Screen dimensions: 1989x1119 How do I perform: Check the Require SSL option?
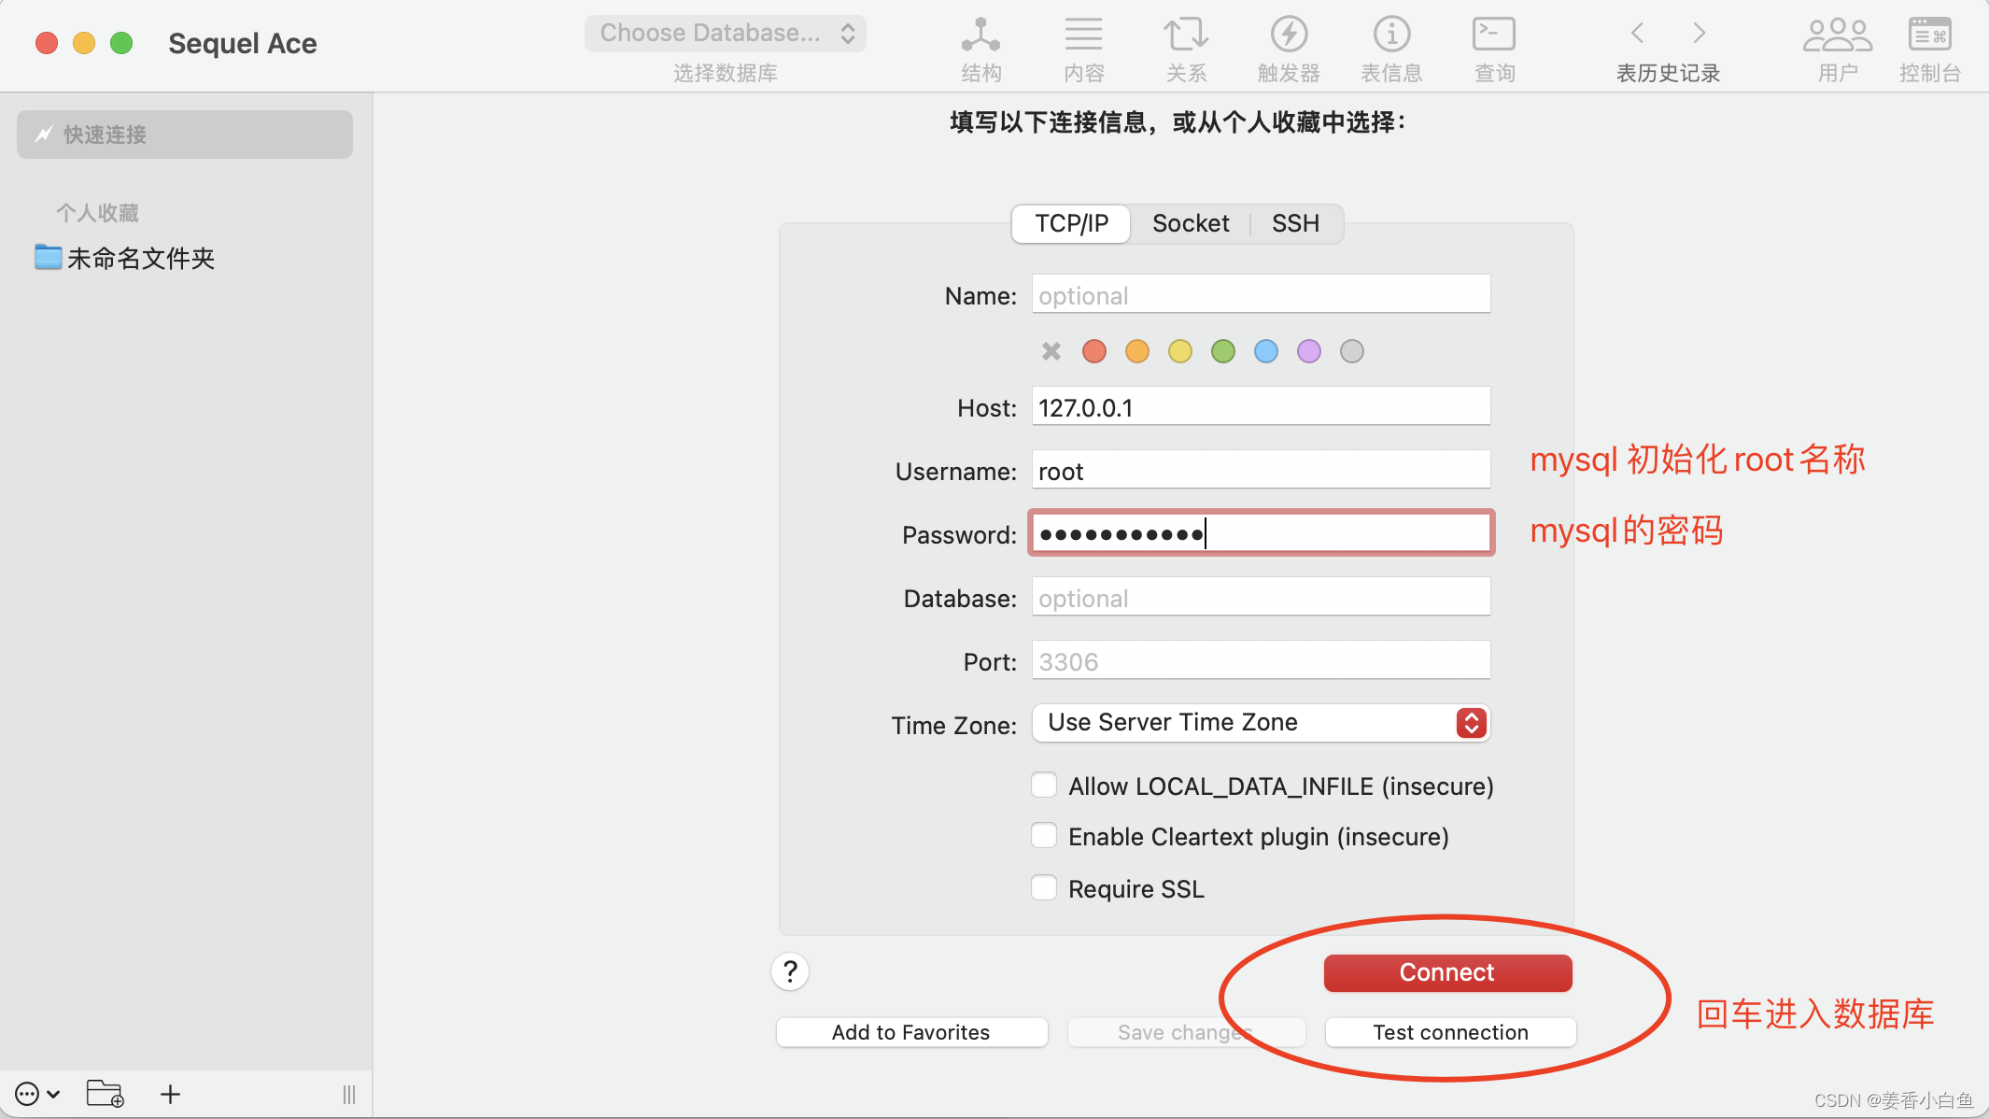point(1044,887)
